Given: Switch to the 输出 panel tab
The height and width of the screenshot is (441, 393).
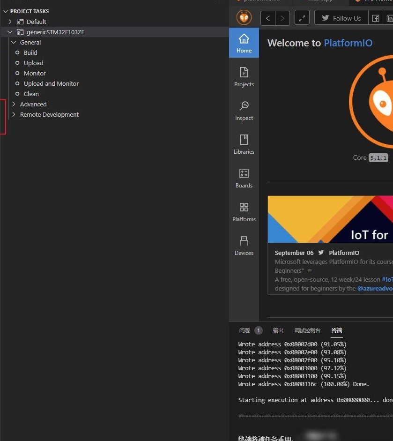Looking at the screenshot, I should (278, 330).
